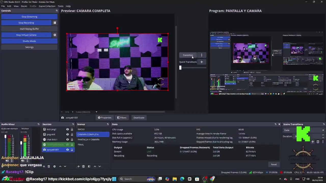The height and width of the screenshot is (183, 326).
Task: Adjust the transition T-bar slider
Action: pos(180,67)
